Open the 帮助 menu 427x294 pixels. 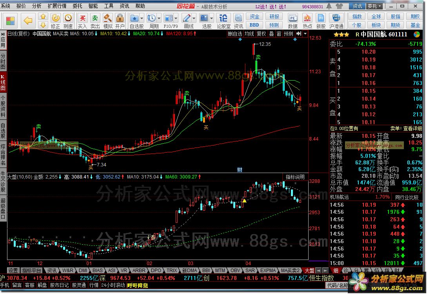click(140, 6)
